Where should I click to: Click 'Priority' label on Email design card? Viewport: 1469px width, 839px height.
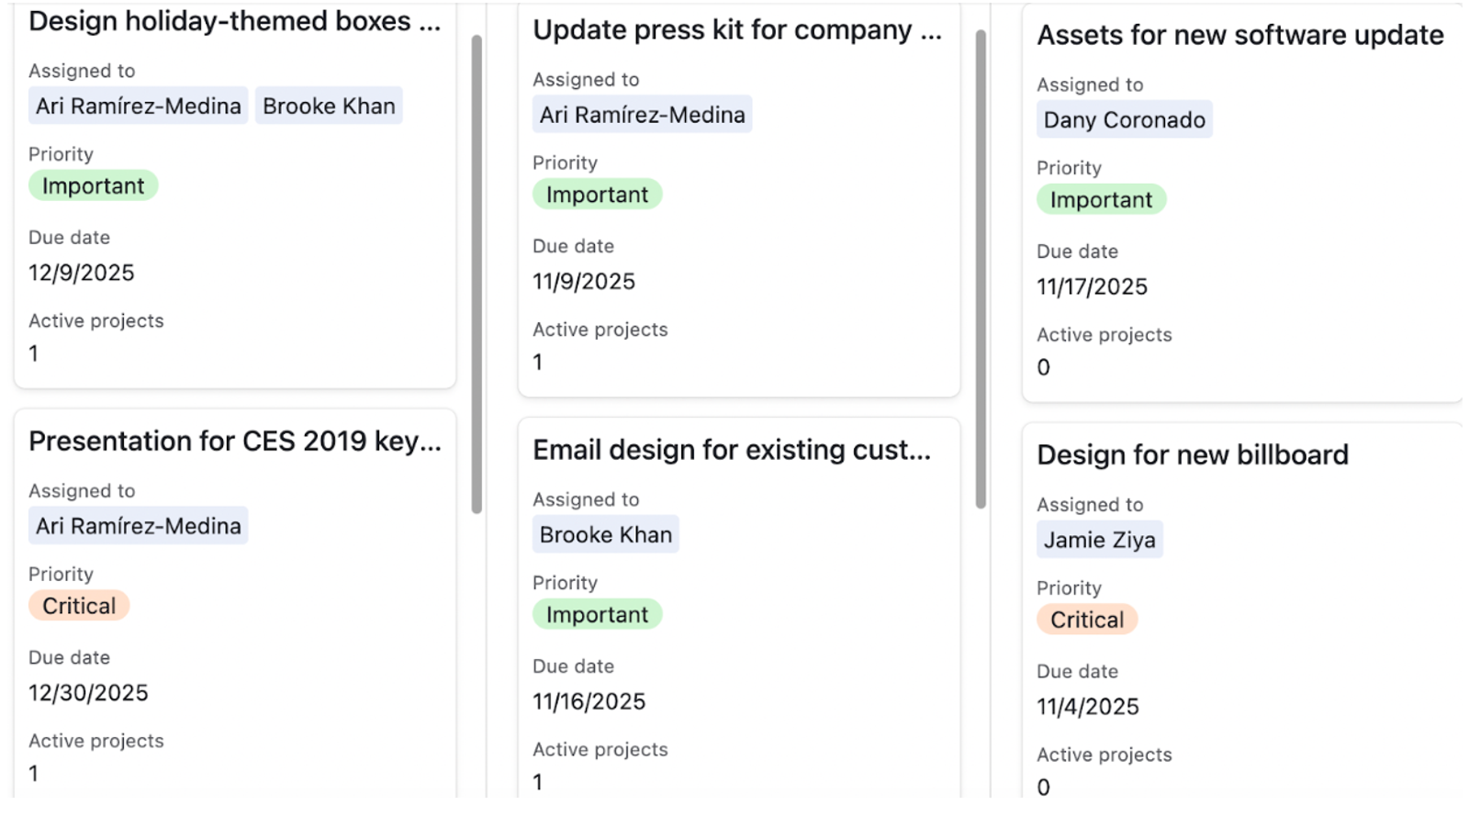tap(565, 583)
